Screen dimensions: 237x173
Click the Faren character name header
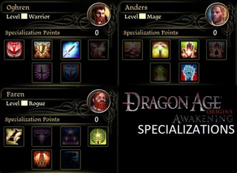[15, 95]
